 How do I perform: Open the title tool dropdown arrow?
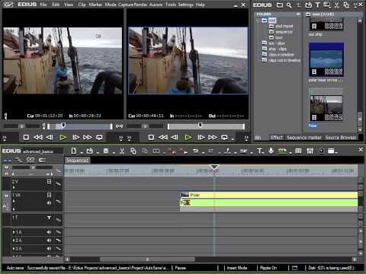pos(264,152)
